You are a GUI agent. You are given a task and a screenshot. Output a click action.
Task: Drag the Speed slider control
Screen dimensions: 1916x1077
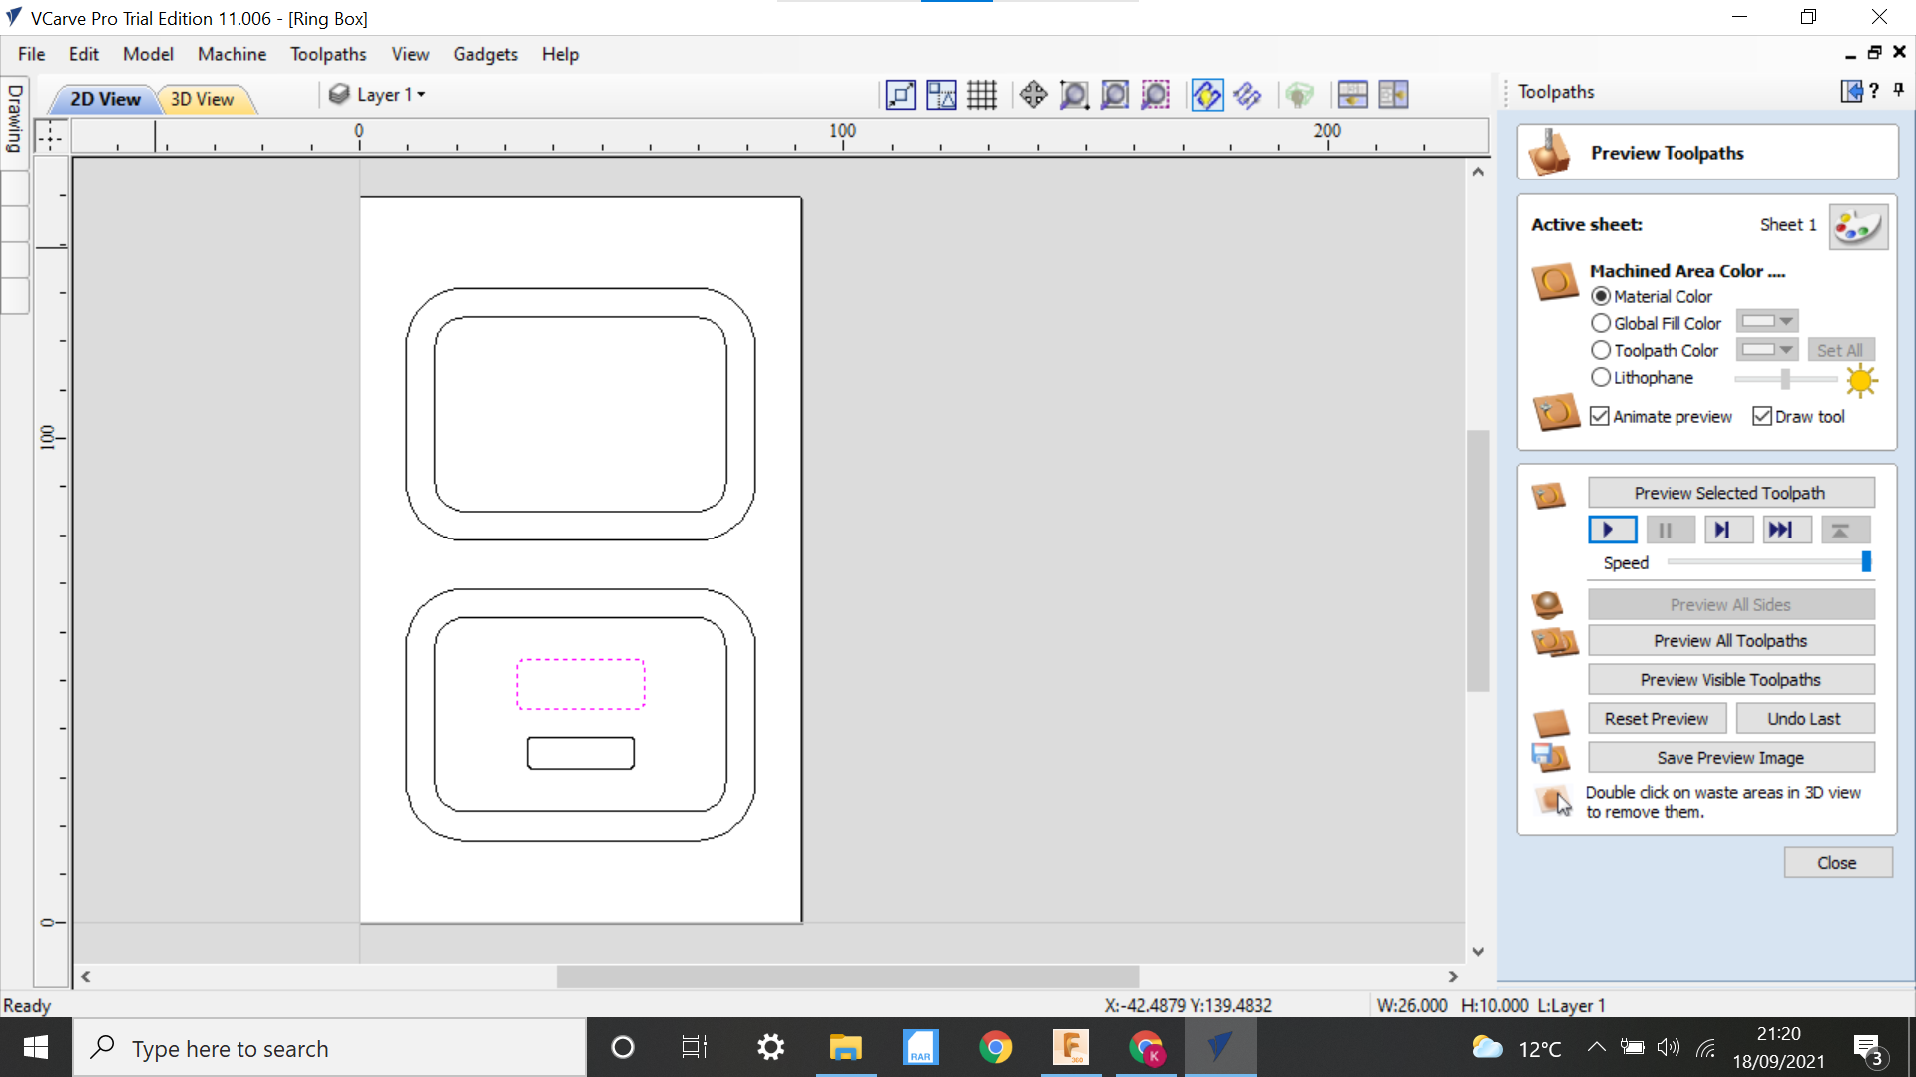pos(1869,561)
